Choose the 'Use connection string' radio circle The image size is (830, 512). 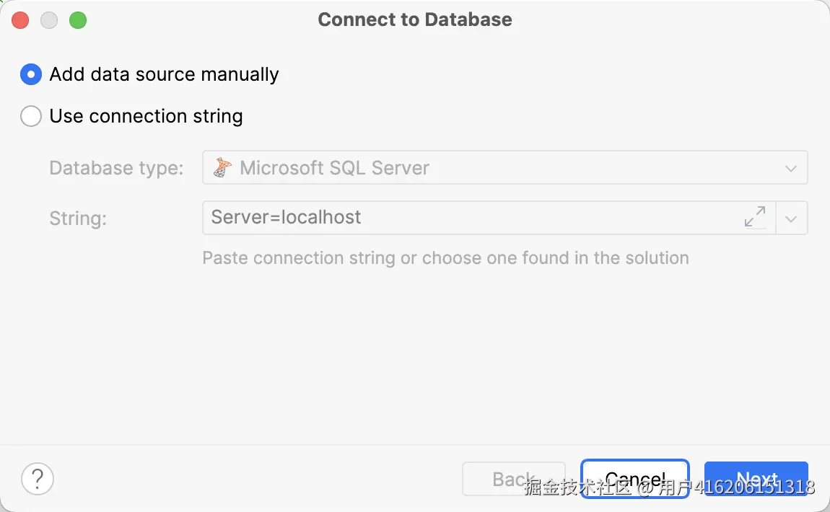coord(31,116)
